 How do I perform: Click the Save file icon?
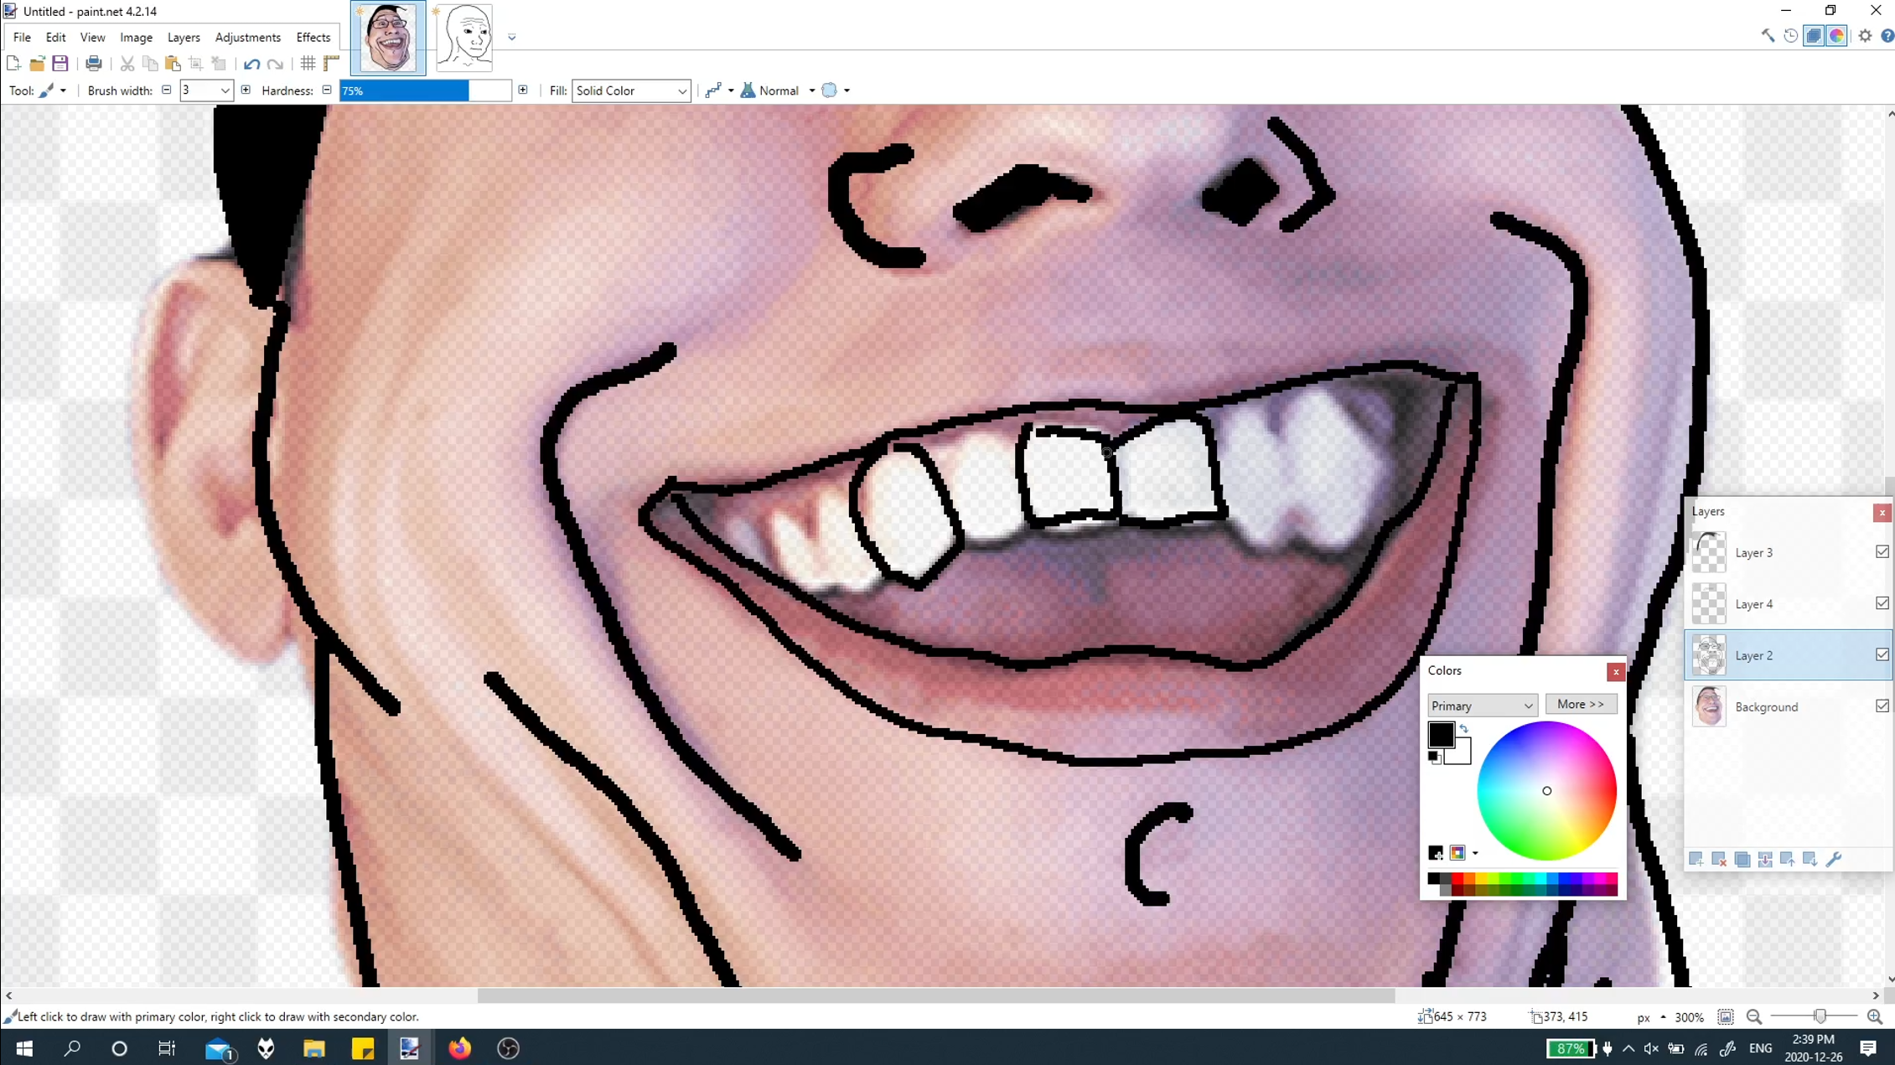[x=60, y=64]
